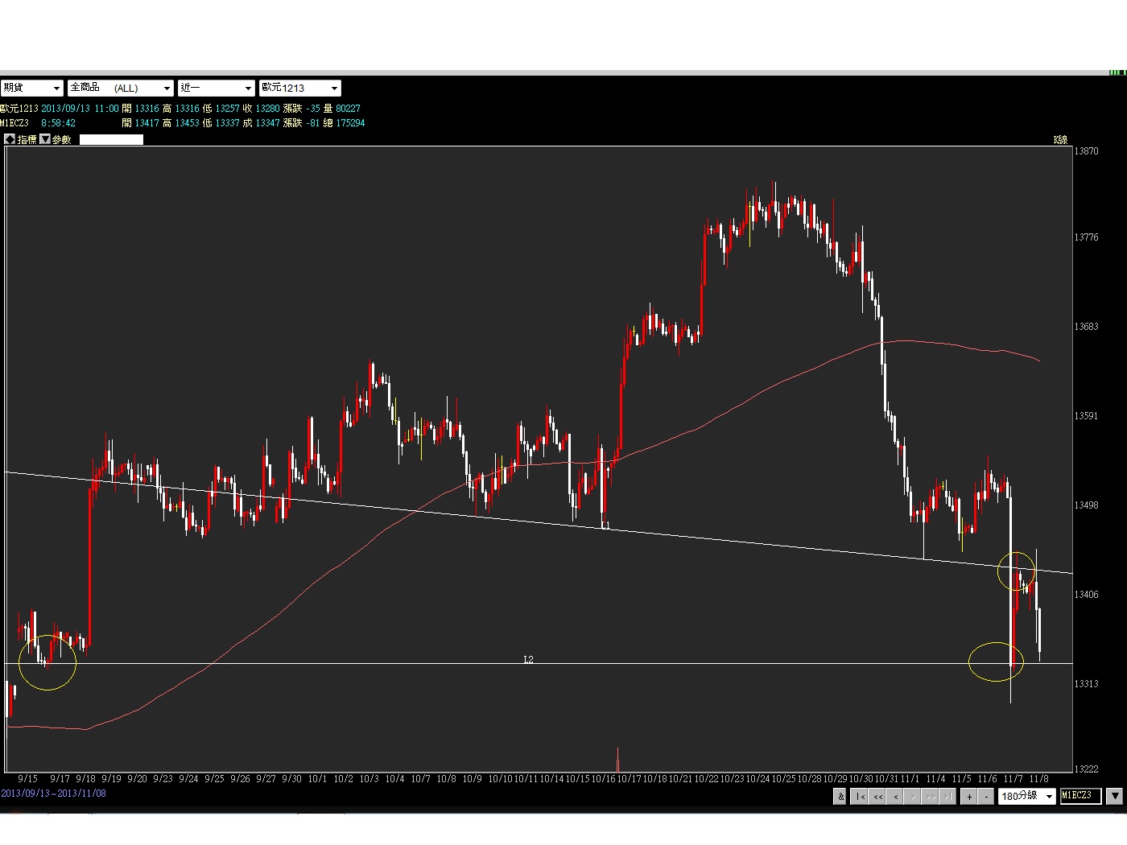1127x845 pixels.
Task: Click the volume value 80227
Action: [348, 109]
